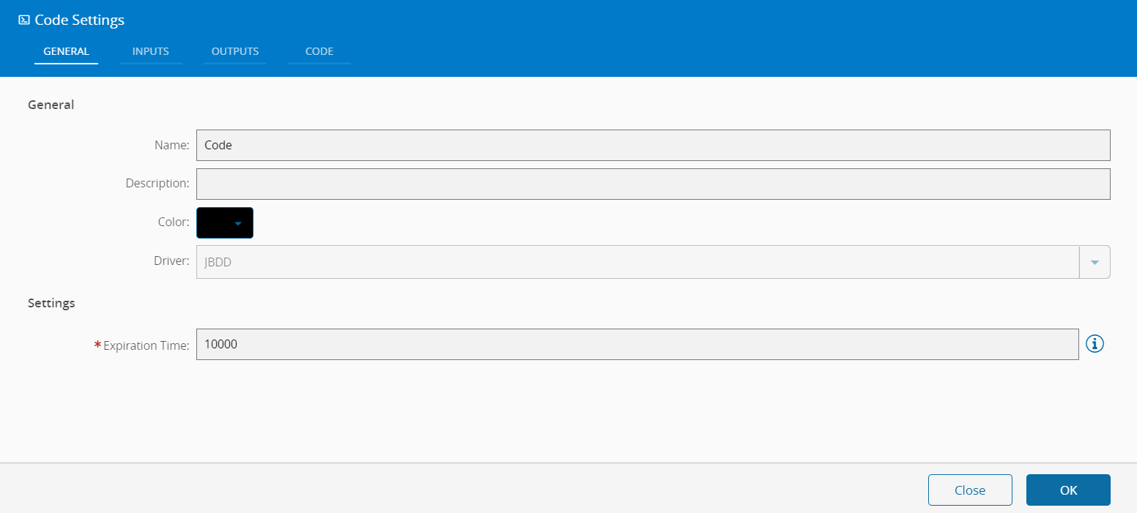Open the INPUTS tab
The width and height of the screenshot is (1137, 513).
(x=151, y=51)
